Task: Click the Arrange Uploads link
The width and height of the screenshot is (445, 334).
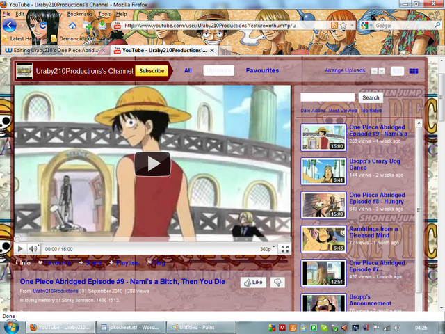Action: point(345,70)
